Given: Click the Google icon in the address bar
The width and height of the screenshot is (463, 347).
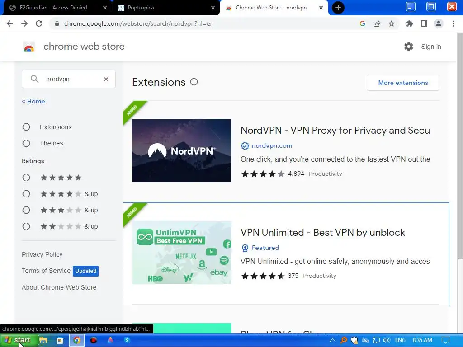Looking at the screenshot, I should pyautogui.click(x=363, y=23).
